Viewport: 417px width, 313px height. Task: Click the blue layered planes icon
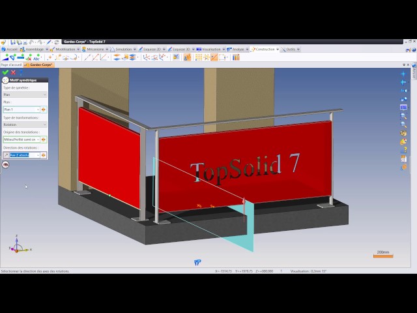pos(133,57)
